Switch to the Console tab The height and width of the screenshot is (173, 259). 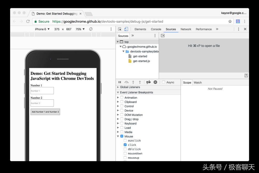tap(156, 29)
